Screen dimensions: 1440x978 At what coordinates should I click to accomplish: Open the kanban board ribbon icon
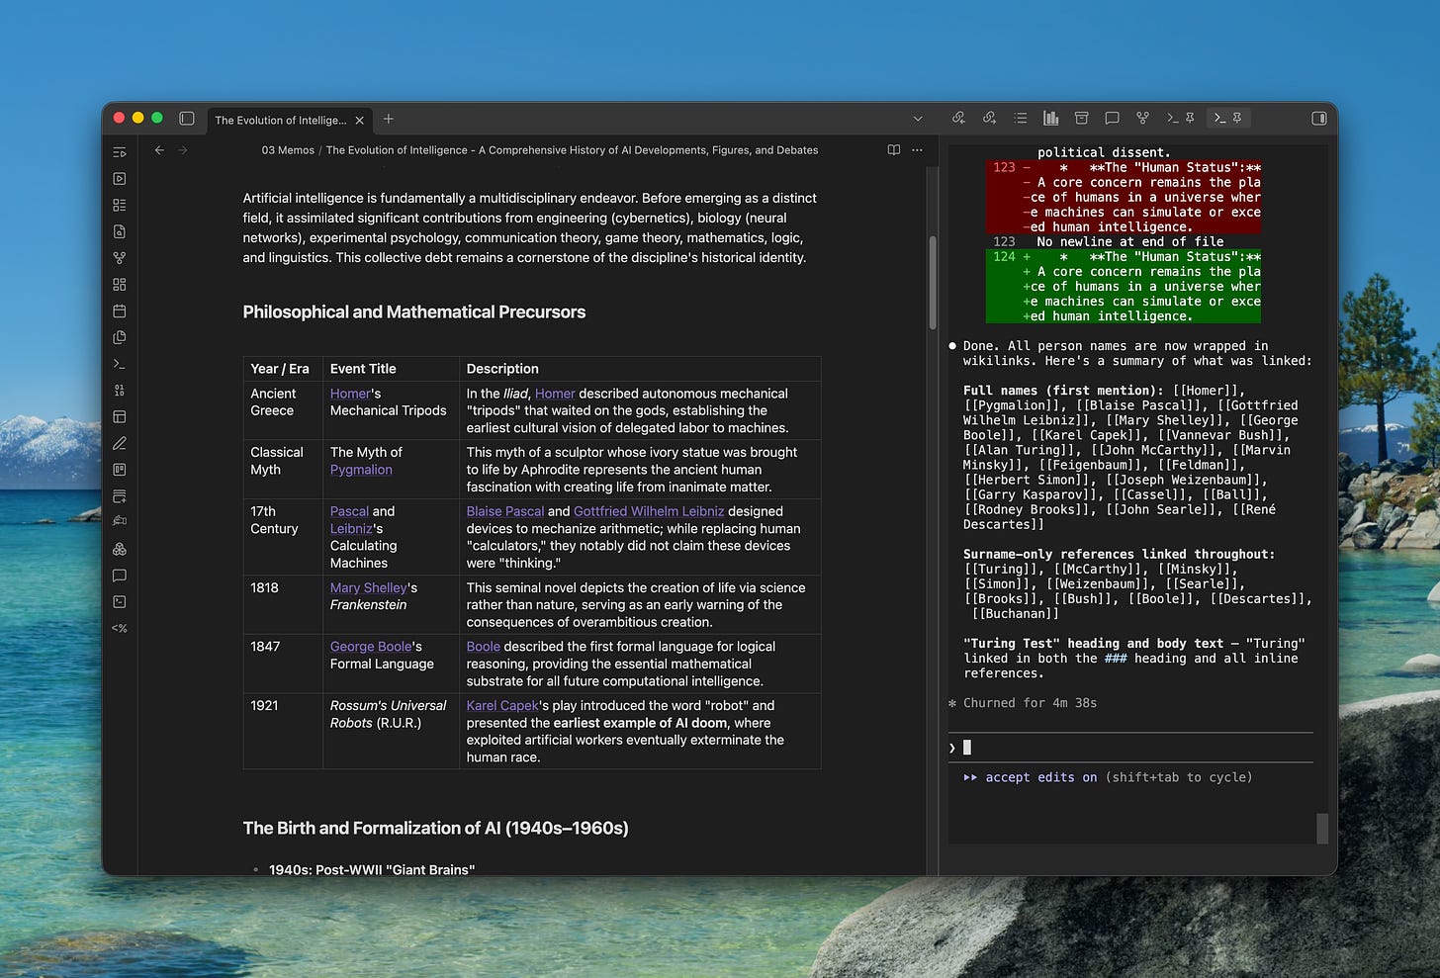point(120,470)
